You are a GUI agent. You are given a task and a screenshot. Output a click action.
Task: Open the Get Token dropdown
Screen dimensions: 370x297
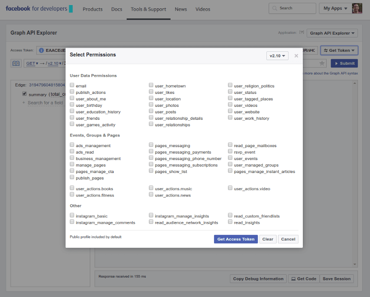339,50
